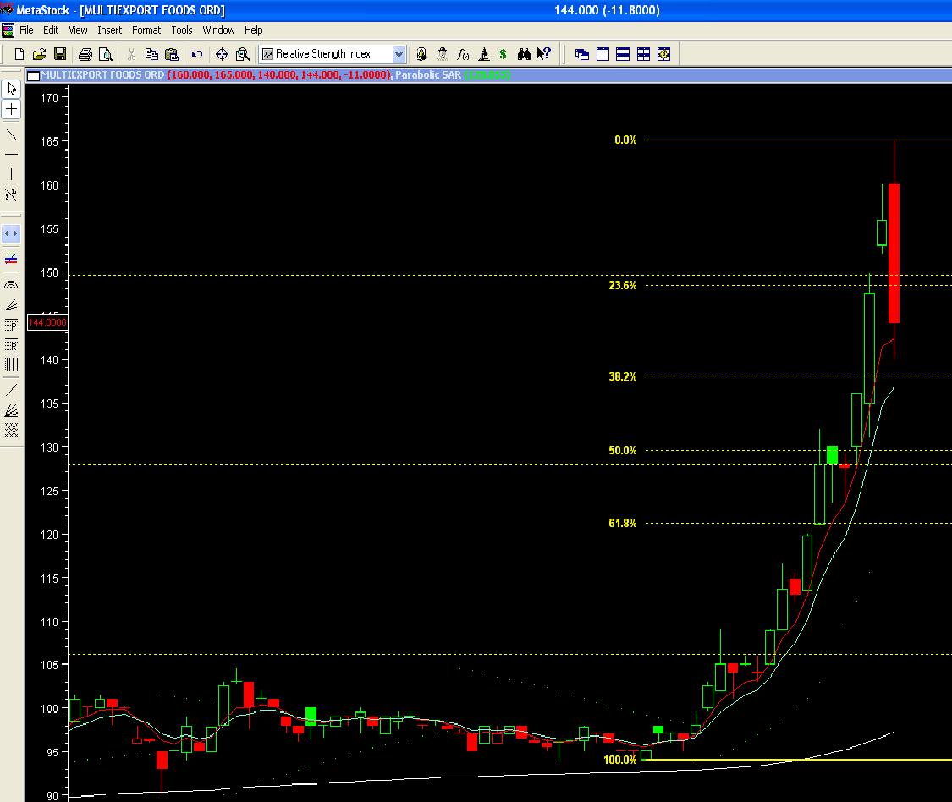Click the 50.0% Fibonacci level label

click(622, 450)
